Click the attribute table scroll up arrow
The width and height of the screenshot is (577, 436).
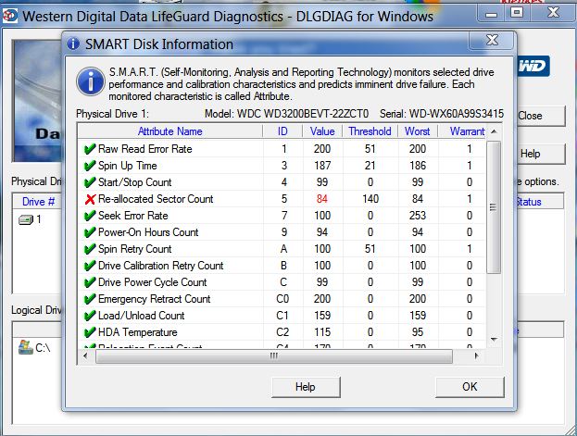494,131
